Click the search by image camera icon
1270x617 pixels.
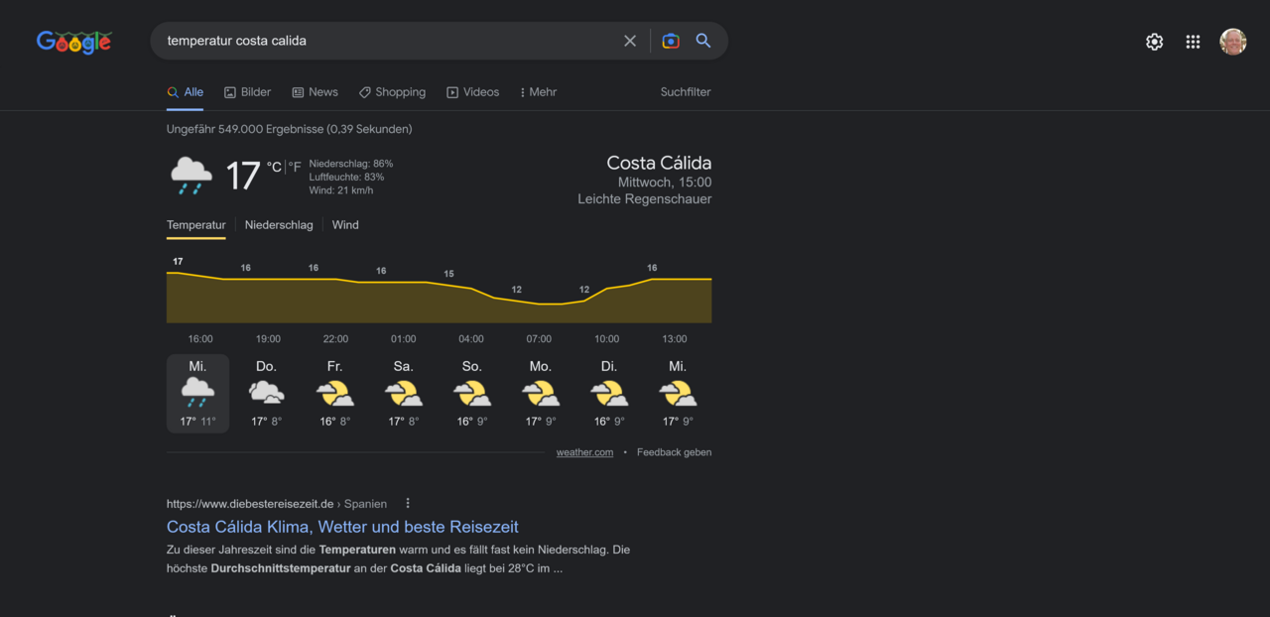click(x=670, y=41)
